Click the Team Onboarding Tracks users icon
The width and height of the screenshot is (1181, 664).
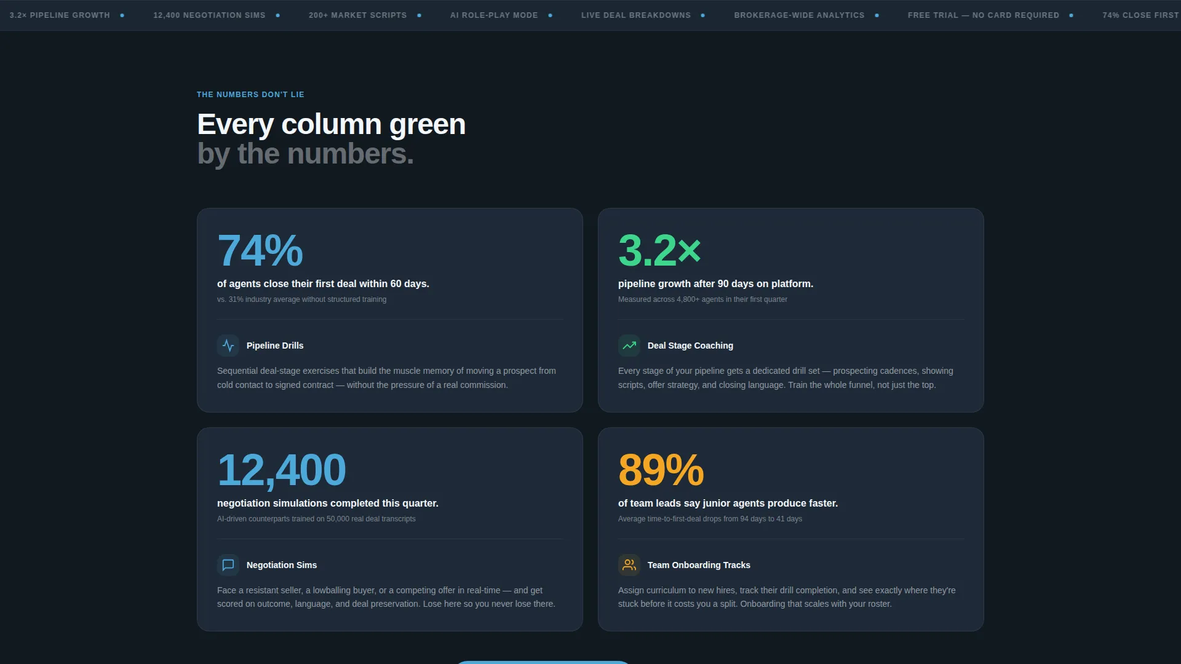[629, 565]
